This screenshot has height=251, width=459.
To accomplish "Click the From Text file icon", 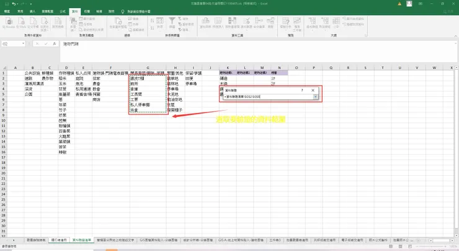I will pyautogui.click(x=33, y=21).
